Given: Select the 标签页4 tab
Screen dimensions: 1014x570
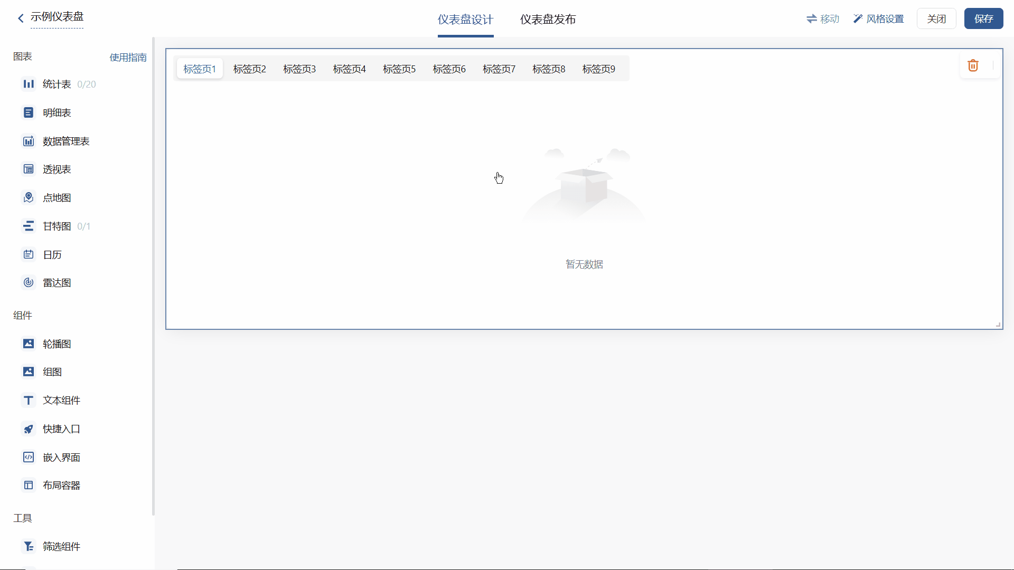Looking at the screenshot, I should pyautogui.click(x=349, y=69).
